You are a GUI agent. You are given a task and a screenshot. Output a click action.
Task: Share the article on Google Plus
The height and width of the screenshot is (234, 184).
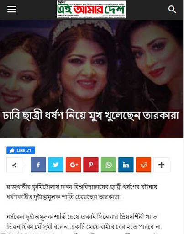[73, 165]
